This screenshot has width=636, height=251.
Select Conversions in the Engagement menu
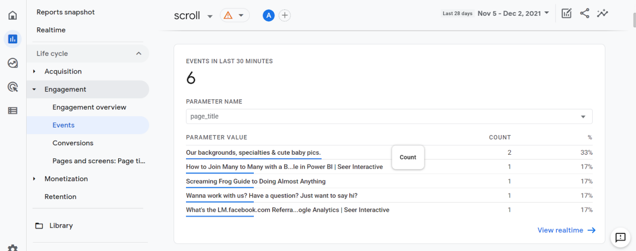click(x=73, y=143)
